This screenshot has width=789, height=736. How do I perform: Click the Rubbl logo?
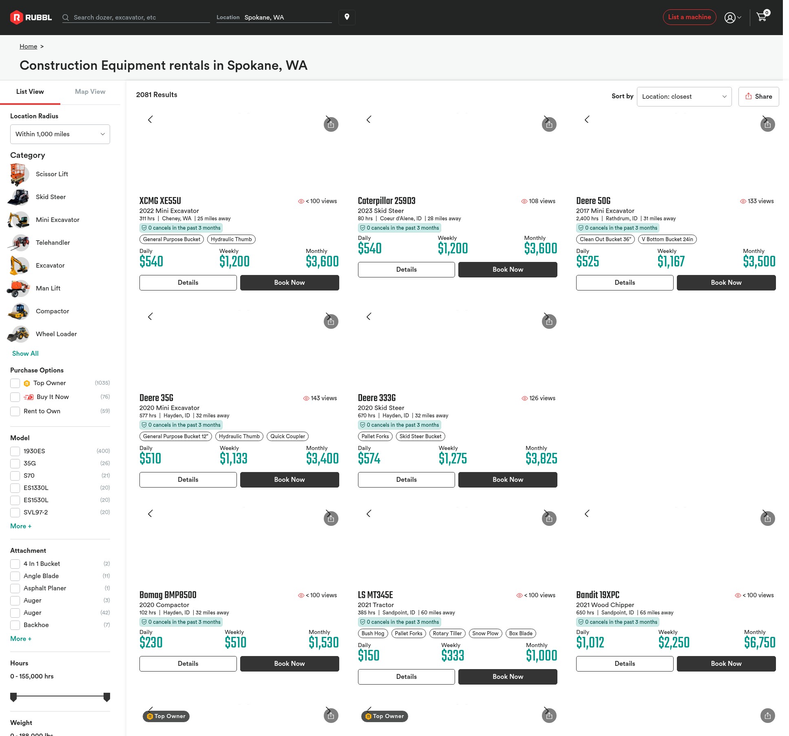pyautogui.click(x=31, y=17)
